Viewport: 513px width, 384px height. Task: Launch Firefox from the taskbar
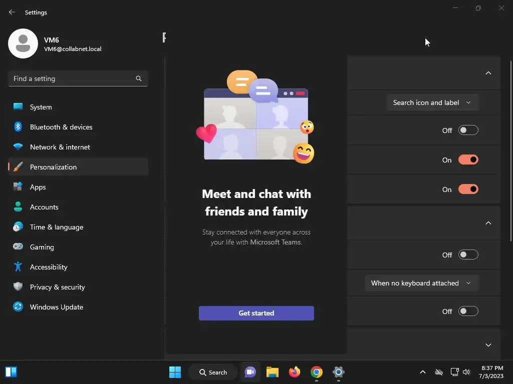click(295, 372)
